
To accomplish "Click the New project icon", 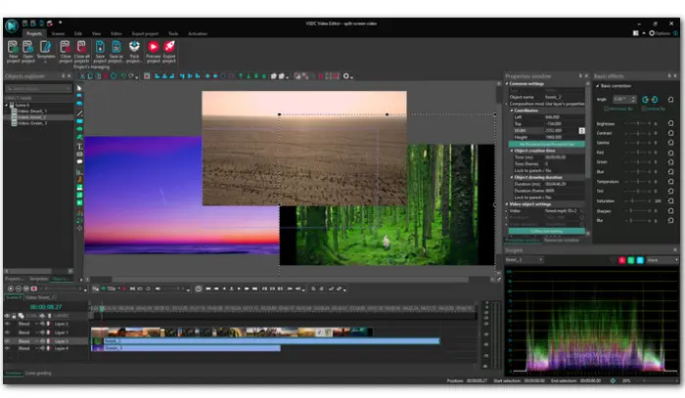I will point(13,47).
